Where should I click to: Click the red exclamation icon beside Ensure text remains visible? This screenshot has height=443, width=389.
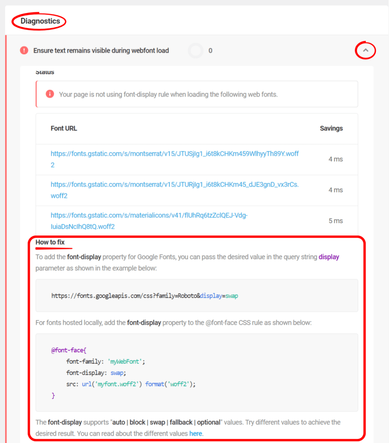[24, 50]
